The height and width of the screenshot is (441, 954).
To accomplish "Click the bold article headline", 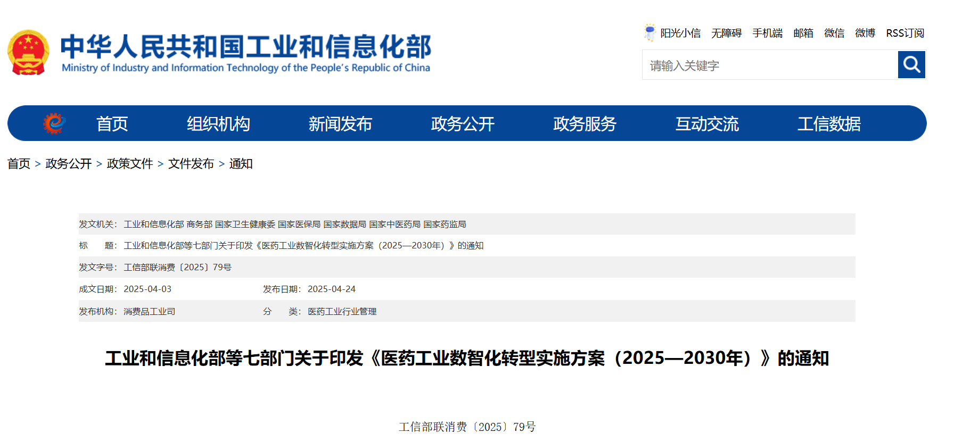I will click(467, 358).
